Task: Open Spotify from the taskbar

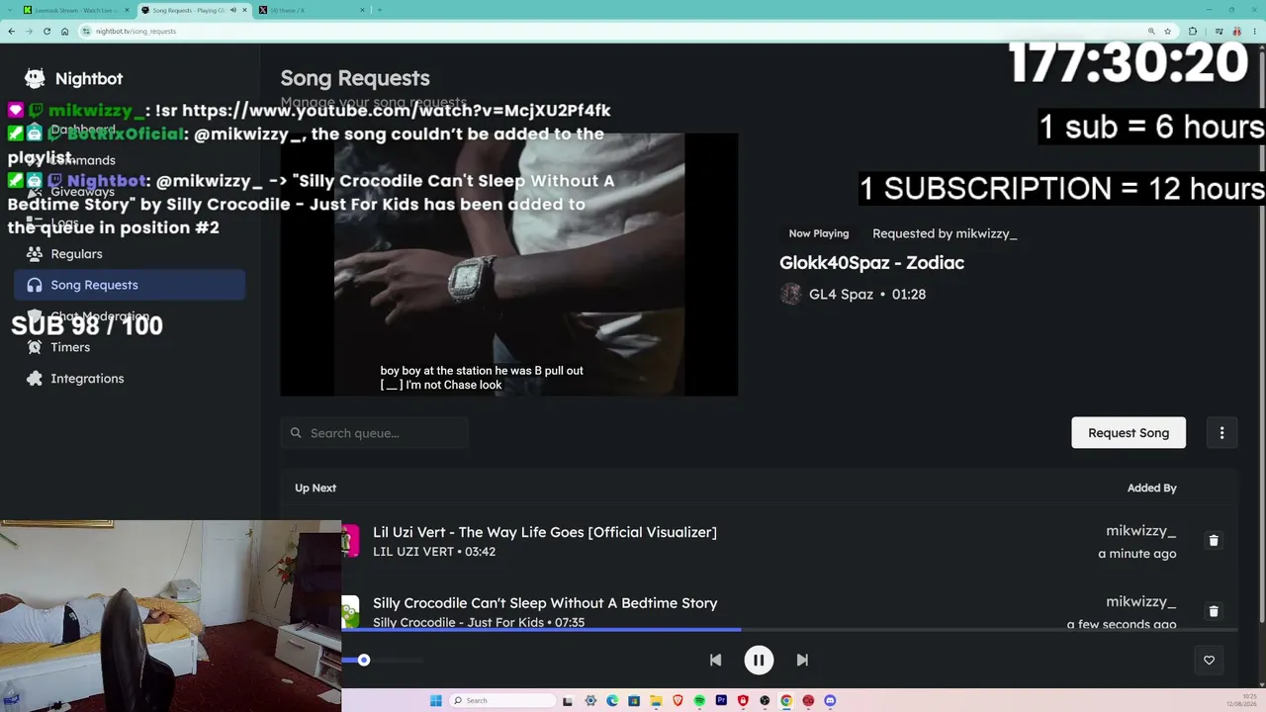Action: [x=699, y=701]
